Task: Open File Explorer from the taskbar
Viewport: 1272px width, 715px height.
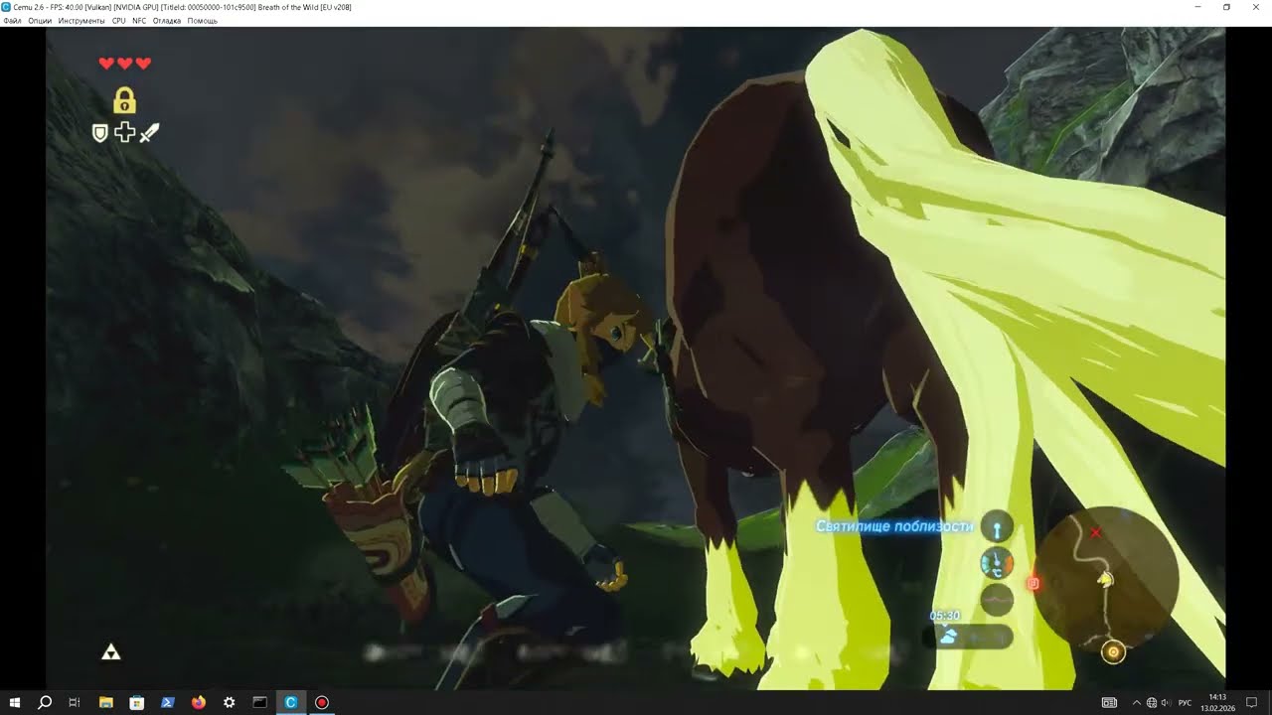Action: tap(106, 702)
